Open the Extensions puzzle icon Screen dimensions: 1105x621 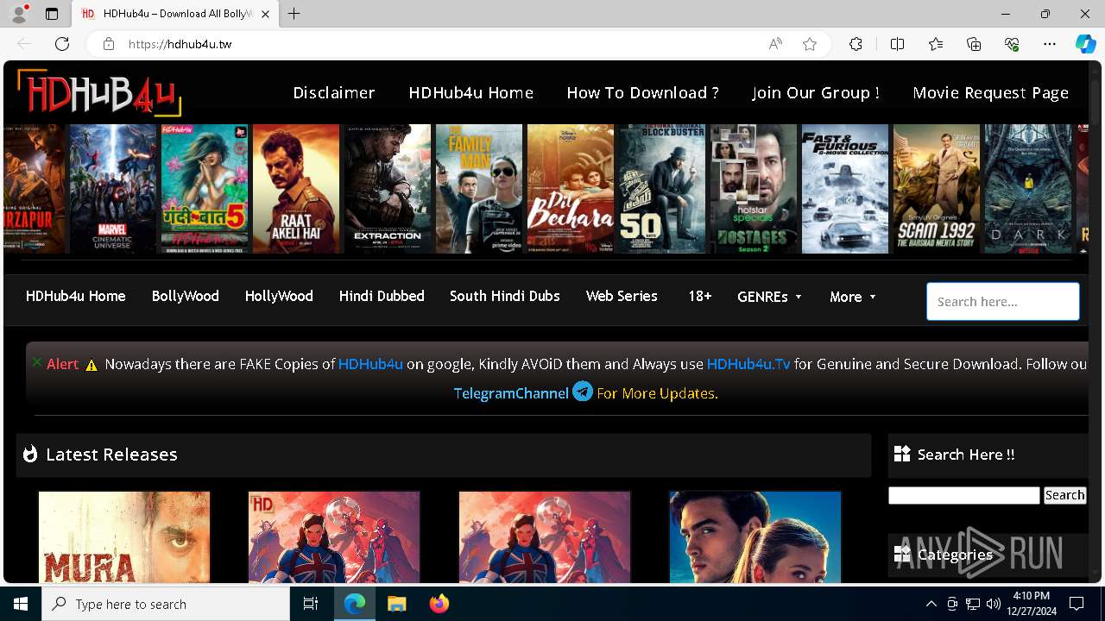856,44
